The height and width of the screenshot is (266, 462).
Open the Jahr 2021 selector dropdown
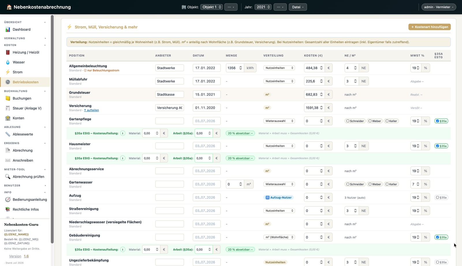[263, 7]
